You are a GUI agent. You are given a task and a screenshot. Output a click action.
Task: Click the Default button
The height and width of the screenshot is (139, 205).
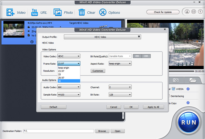tap(54, 107)
